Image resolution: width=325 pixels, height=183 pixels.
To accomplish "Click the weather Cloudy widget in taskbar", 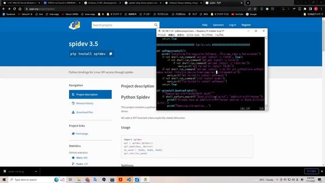I will coord(264,179).
